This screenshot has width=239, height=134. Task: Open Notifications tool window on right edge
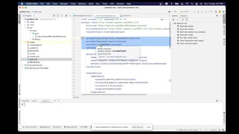click(224, 118)
